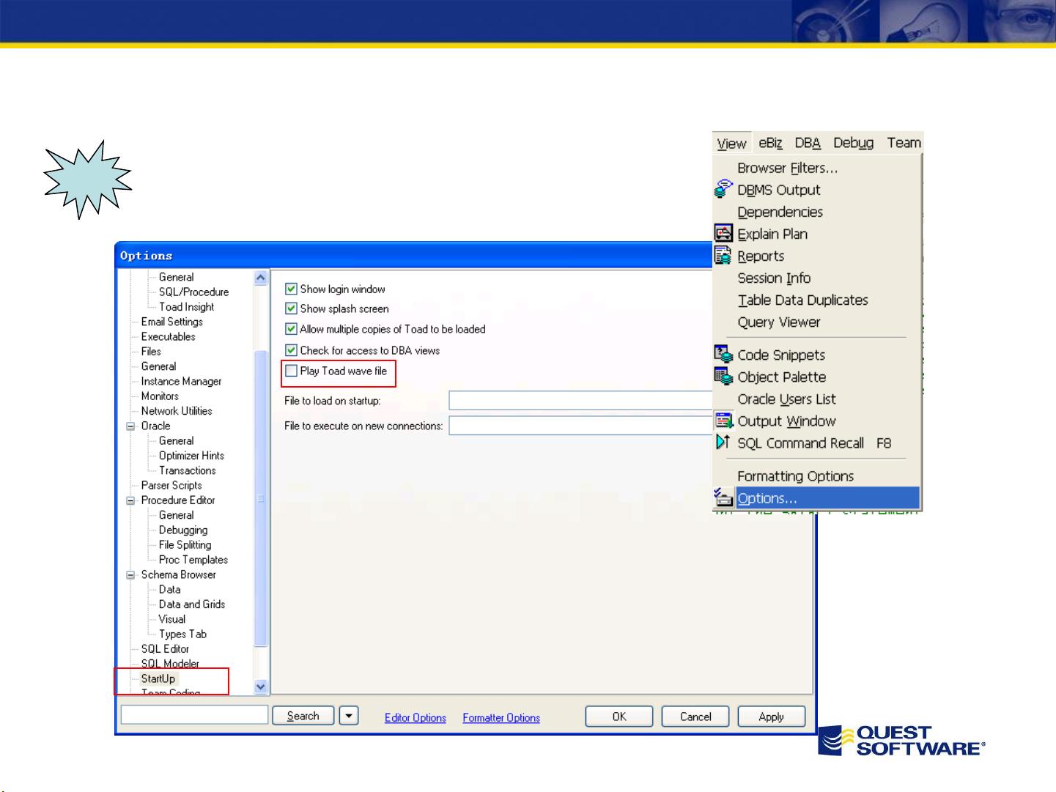Click the SQL Command Recall icon
Screen dimensions: 1056x792
[x=723, y=442]
